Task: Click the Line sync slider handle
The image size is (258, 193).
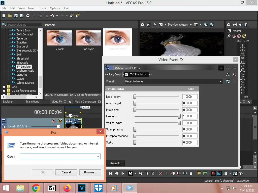Action: [179, 116]
